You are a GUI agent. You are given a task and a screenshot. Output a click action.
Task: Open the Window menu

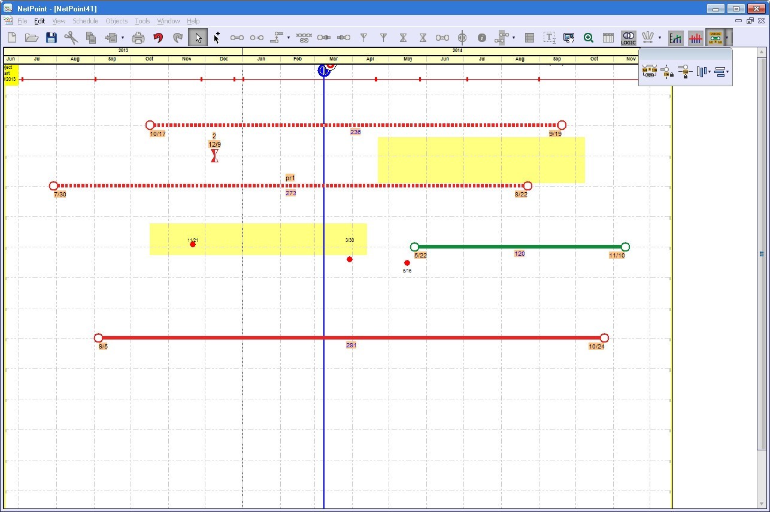click(x=168, y=21)
